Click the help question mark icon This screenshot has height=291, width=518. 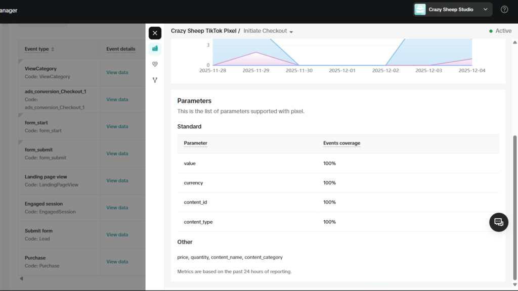point(504,10)
